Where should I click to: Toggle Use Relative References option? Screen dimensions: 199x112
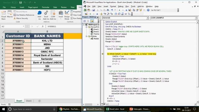coord(24,15)
